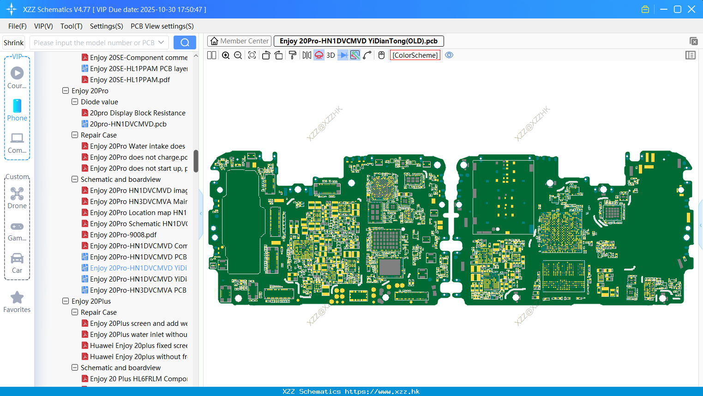Open the File(F) menu

(18, 26)
